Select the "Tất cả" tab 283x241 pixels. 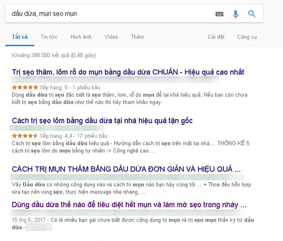pyautogui.click(x=20, y=37)
